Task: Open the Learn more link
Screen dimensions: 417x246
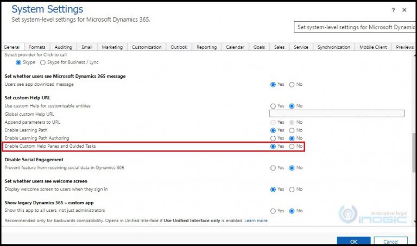Action: coord(256,221)
